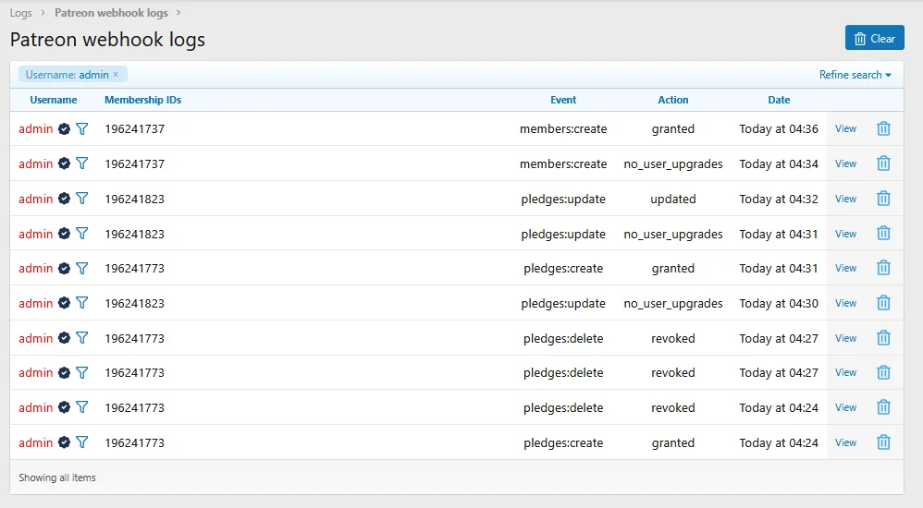The height and width of the screenshot is (508, 923).
Task: Click 'Showing all items' footer text
Action: (x=57, y=478)
